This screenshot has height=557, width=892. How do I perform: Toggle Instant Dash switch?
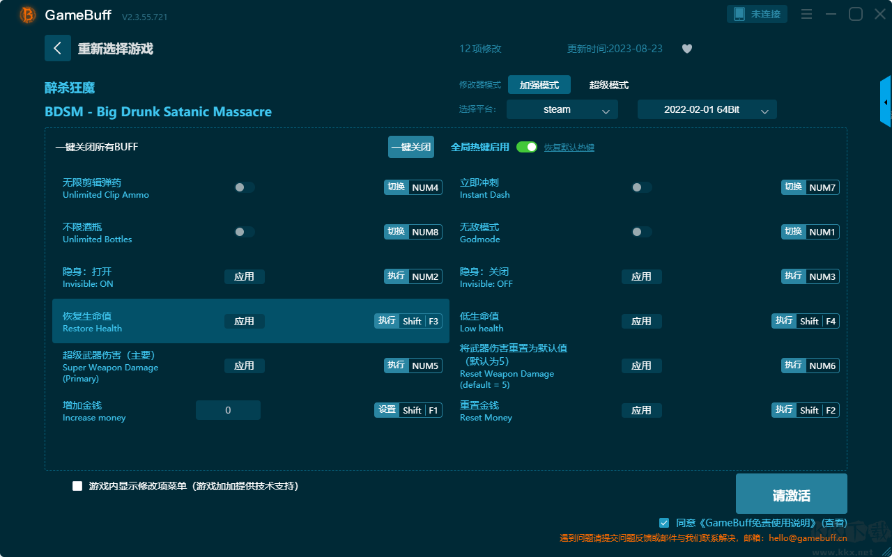click(x=642, y=187)
